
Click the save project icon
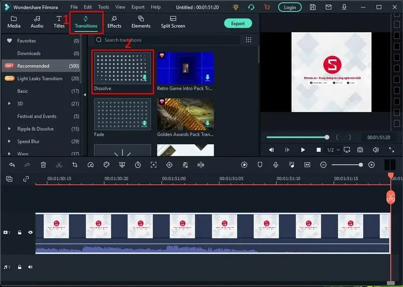pyautogui.click(x=312, y=7)
